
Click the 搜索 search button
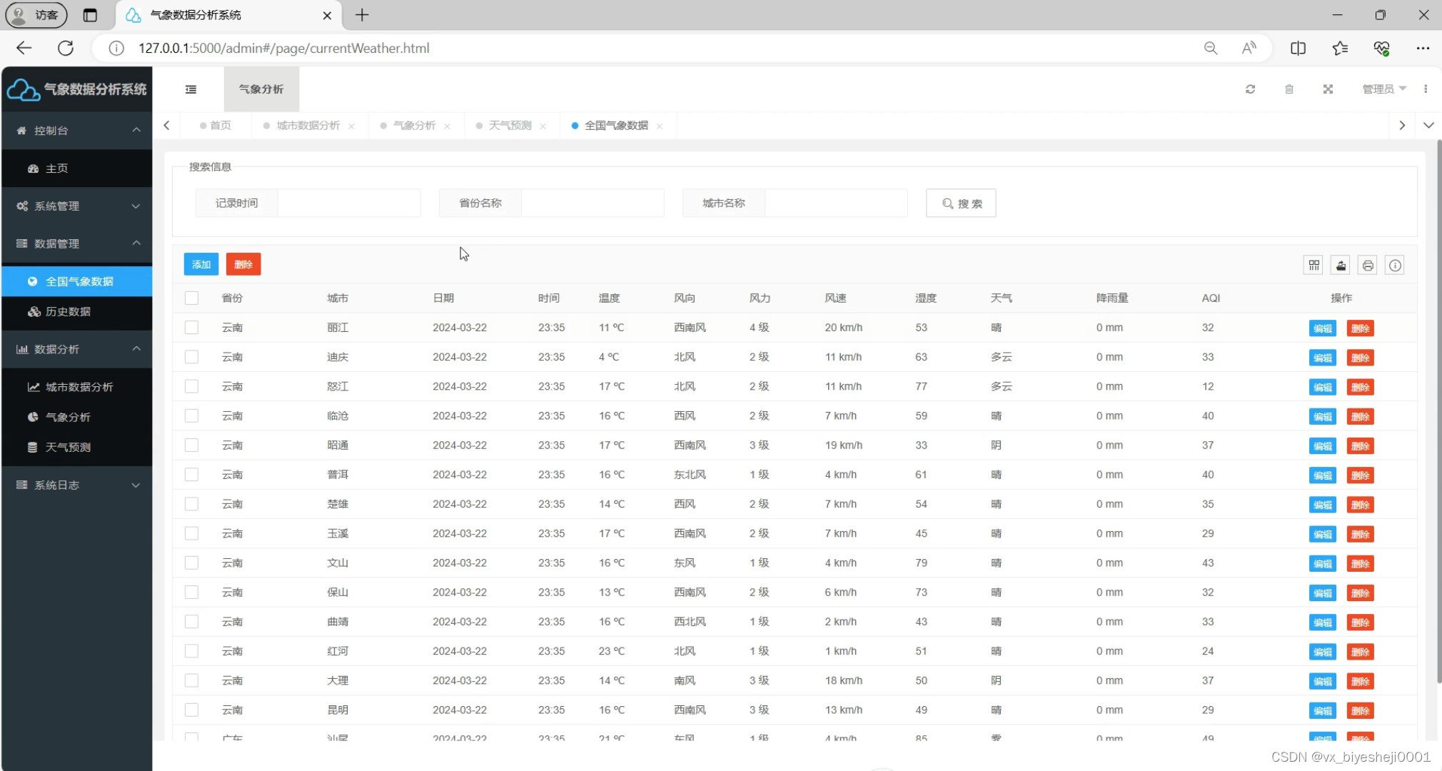click(961, 203)
